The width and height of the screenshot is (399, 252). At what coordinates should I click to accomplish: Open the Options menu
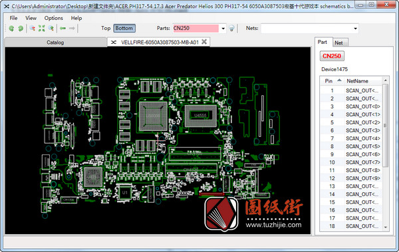tap(53, 18)
